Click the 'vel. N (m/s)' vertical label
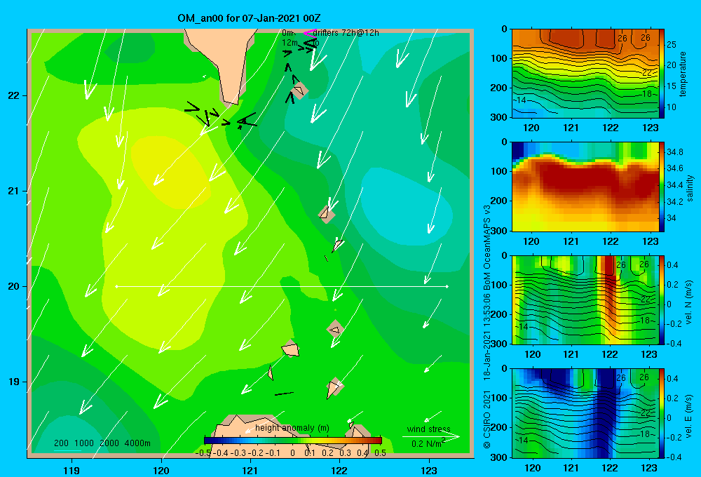The image size is (701, 477). click(x=689, y=301)
